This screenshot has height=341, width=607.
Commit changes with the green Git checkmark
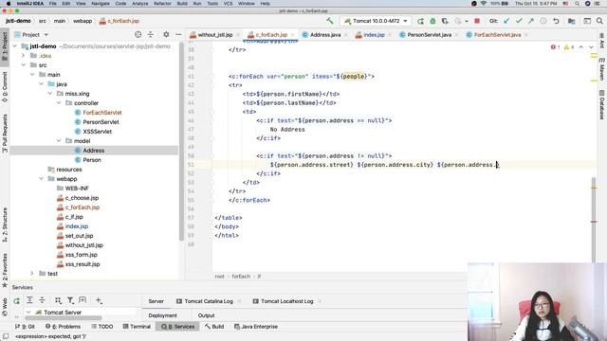coord(519,21)
